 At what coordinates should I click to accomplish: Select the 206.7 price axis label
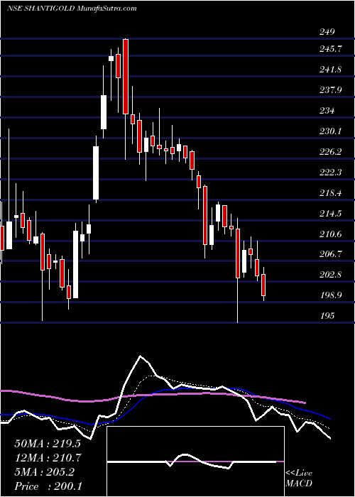pyautogui.click(x=330, y=254)
